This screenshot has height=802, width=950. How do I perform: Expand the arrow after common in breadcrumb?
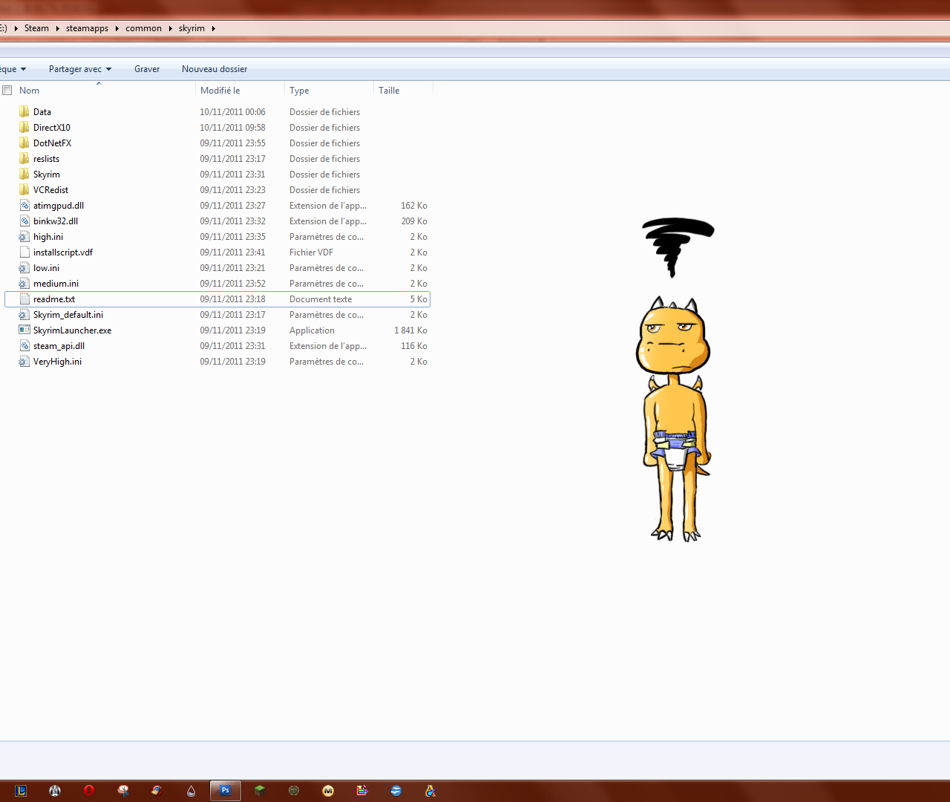point(170,28)
